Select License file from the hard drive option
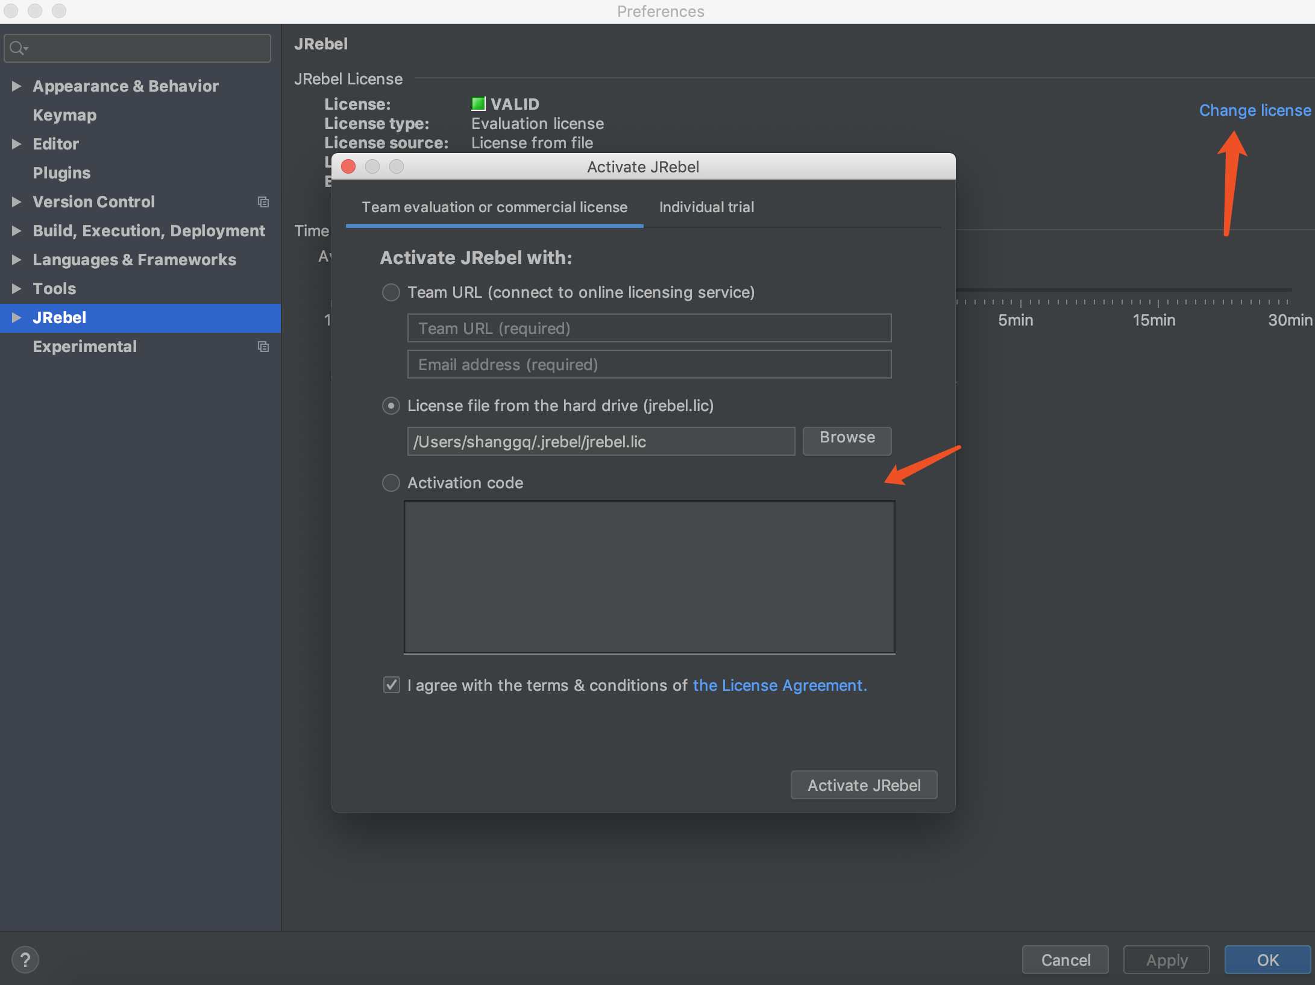Image resolution: width=1315 pixels, height=985 pixels. click(x=391, y=406)
